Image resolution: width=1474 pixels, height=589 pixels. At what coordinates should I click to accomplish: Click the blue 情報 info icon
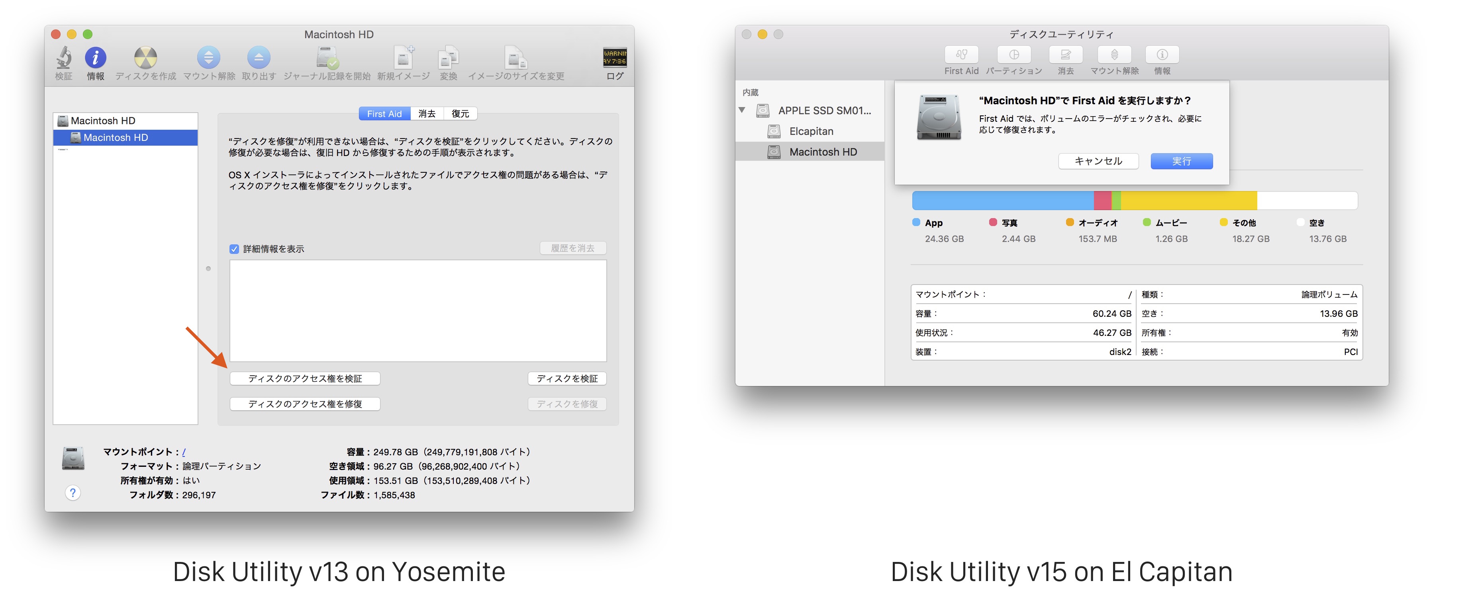coord(96,58)
